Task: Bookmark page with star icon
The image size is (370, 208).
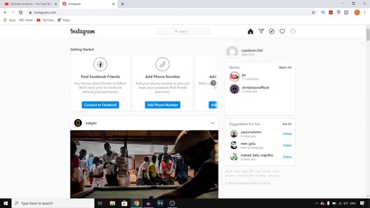Action: [x=313, y=13]
